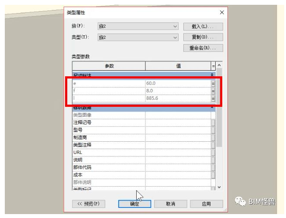The width and height of the screenshot is (286, 218).
Task: Click the 制造商 value field
Action: (x=178, y=137)
